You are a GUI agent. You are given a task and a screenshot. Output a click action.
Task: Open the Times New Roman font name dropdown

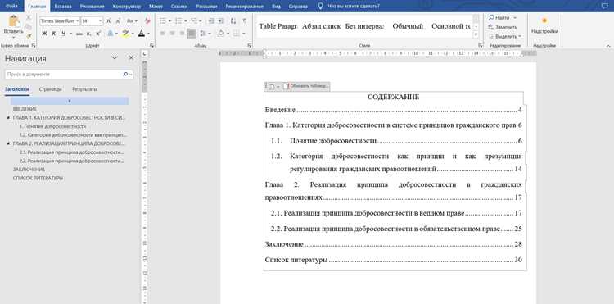tap(78, 20)
